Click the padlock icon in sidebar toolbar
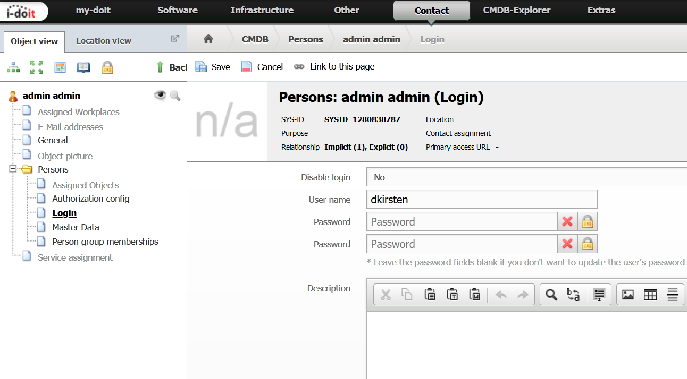 click(x=107, y=67)
